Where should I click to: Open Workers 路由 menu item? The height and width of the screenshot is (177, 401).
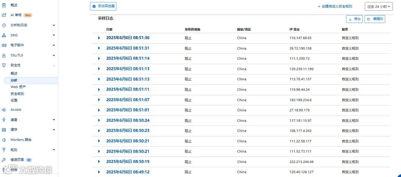21,140
